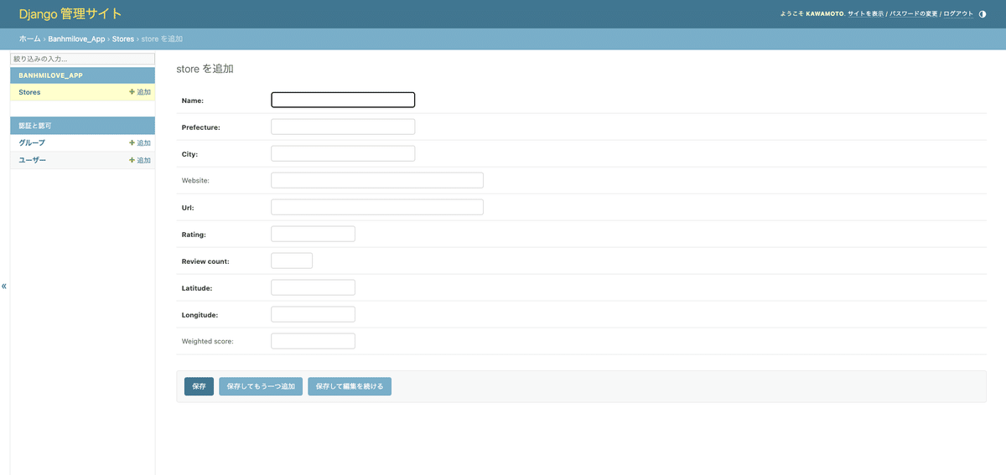1006x475 pixels.
Task: Click the Website: field label
Action: click(195, 181)
